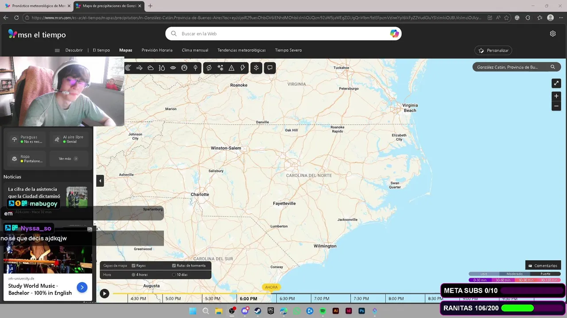
Task: Select the air quality leaf map layer icon
Action: [x=195, y=68]
